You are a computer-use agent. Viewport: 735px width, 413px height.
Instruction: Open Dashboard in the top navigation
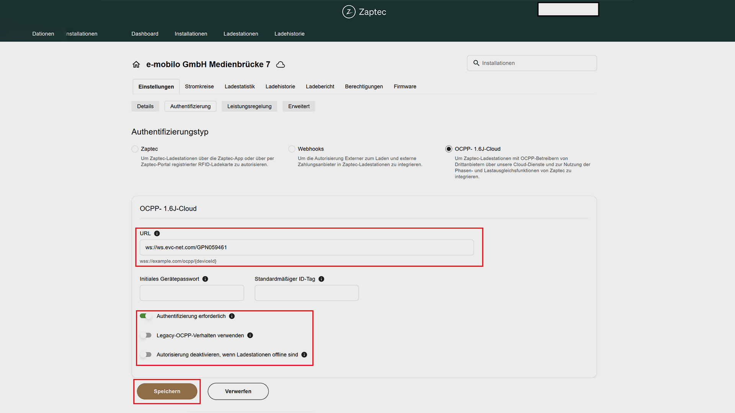click(145, 34)
